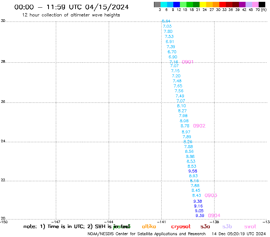Click the longitude axis label -144
270x237 pixels.
pos(109,222)
